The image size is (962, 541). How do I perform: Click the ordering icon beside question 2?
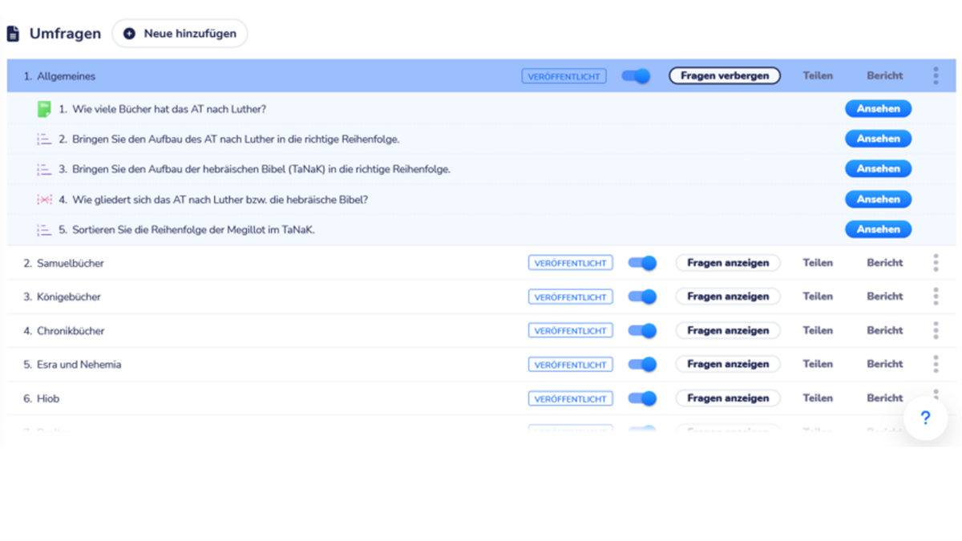(44, 139)
